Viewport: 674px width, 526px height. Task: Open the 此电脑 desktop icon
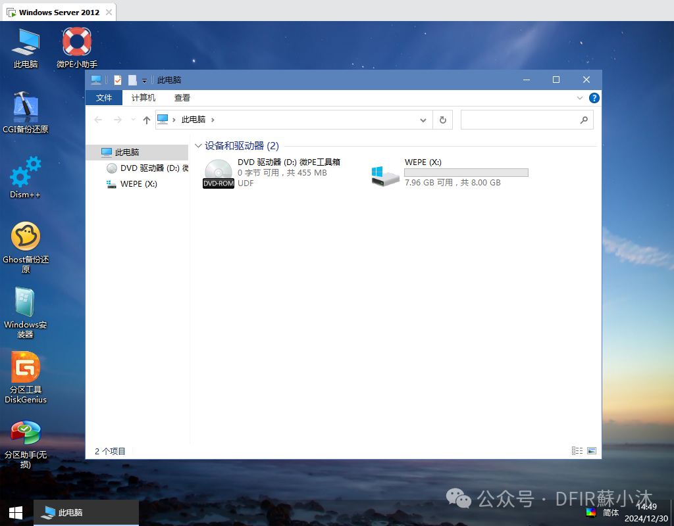[26, 48]
